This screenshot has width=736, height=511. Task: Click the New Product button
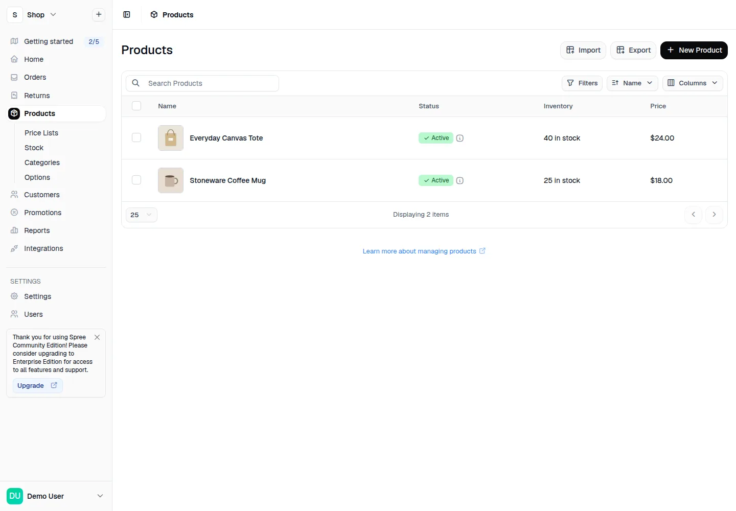pos(694,50)
